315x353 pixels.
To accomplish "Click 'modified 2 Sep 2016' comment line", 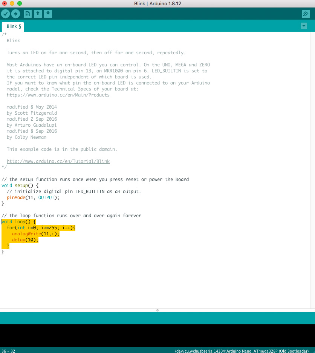I will pyautogui.click(x=32, y=119).
